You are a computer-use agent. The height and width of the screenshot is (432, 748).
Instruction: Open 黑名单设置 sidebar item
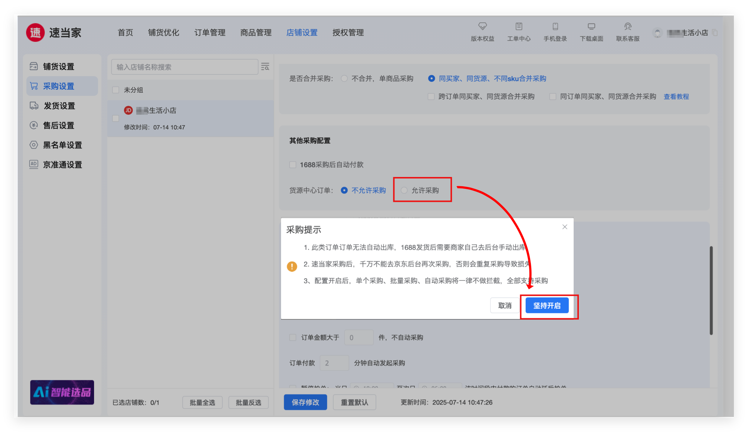click(62, 145)
